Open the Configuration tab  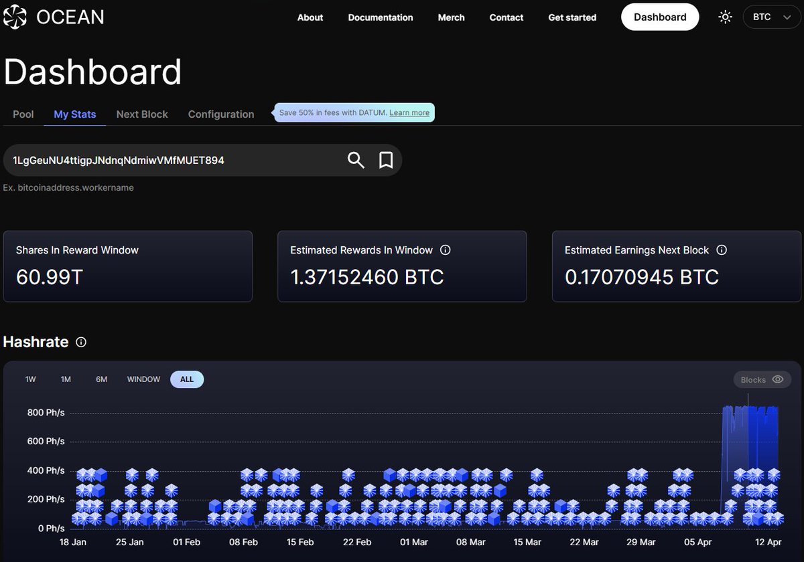tap(221, 114)
